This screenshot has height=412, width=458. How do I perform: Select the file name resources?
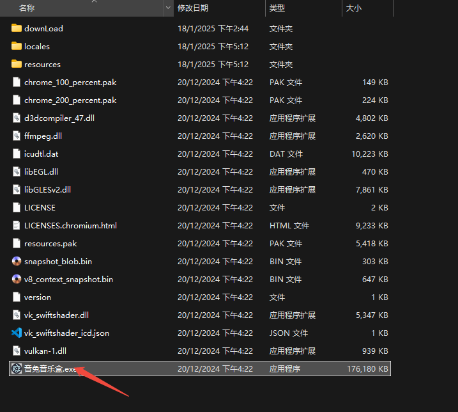(x=42, y=64)
